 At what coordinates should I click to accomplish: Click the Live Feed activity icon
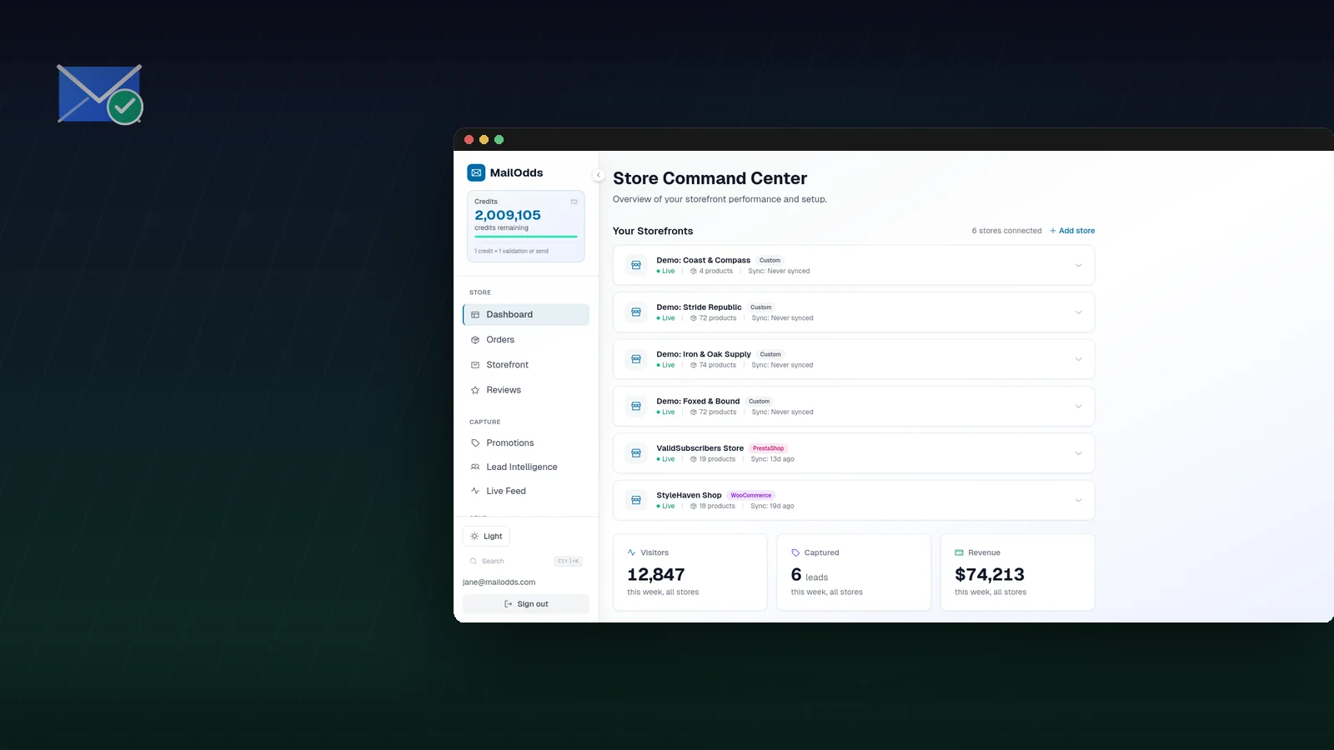pyautogui.click(x=475, y=491)
